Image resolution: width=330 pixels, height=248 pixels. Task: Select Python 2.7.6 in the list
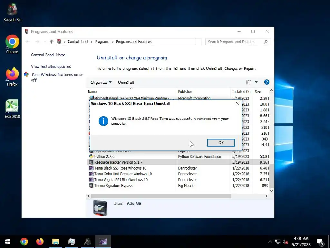click(x=104, y=157)
